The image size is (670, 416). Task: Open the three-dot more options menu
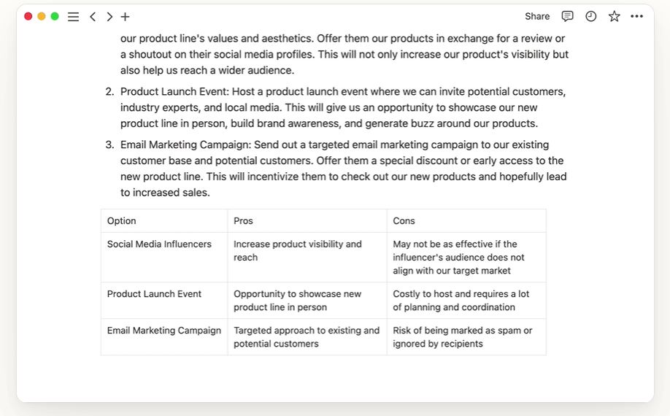point(636,16)
